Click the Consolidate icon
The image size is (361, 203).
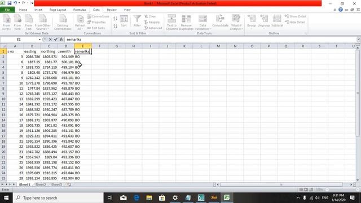220,21
